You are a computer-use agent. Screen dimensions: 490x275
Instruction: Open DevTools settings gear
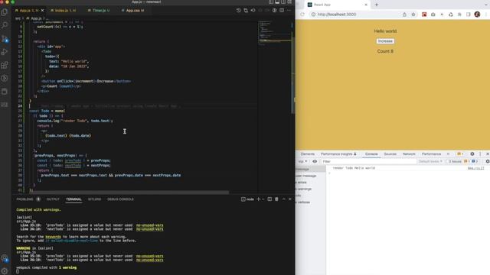coord(472,154)
